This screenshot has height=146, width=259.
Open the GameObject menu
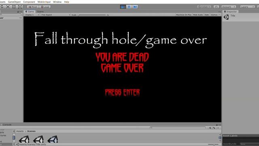point(14,2)
